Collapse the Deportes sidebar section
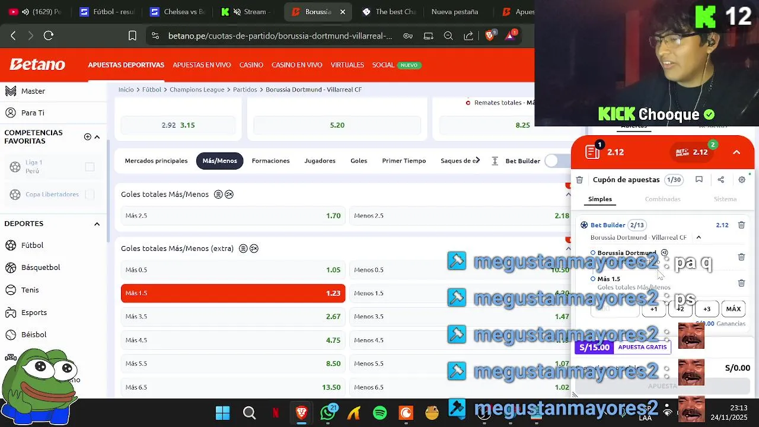The image size is (759, 427). coord(97,224)
